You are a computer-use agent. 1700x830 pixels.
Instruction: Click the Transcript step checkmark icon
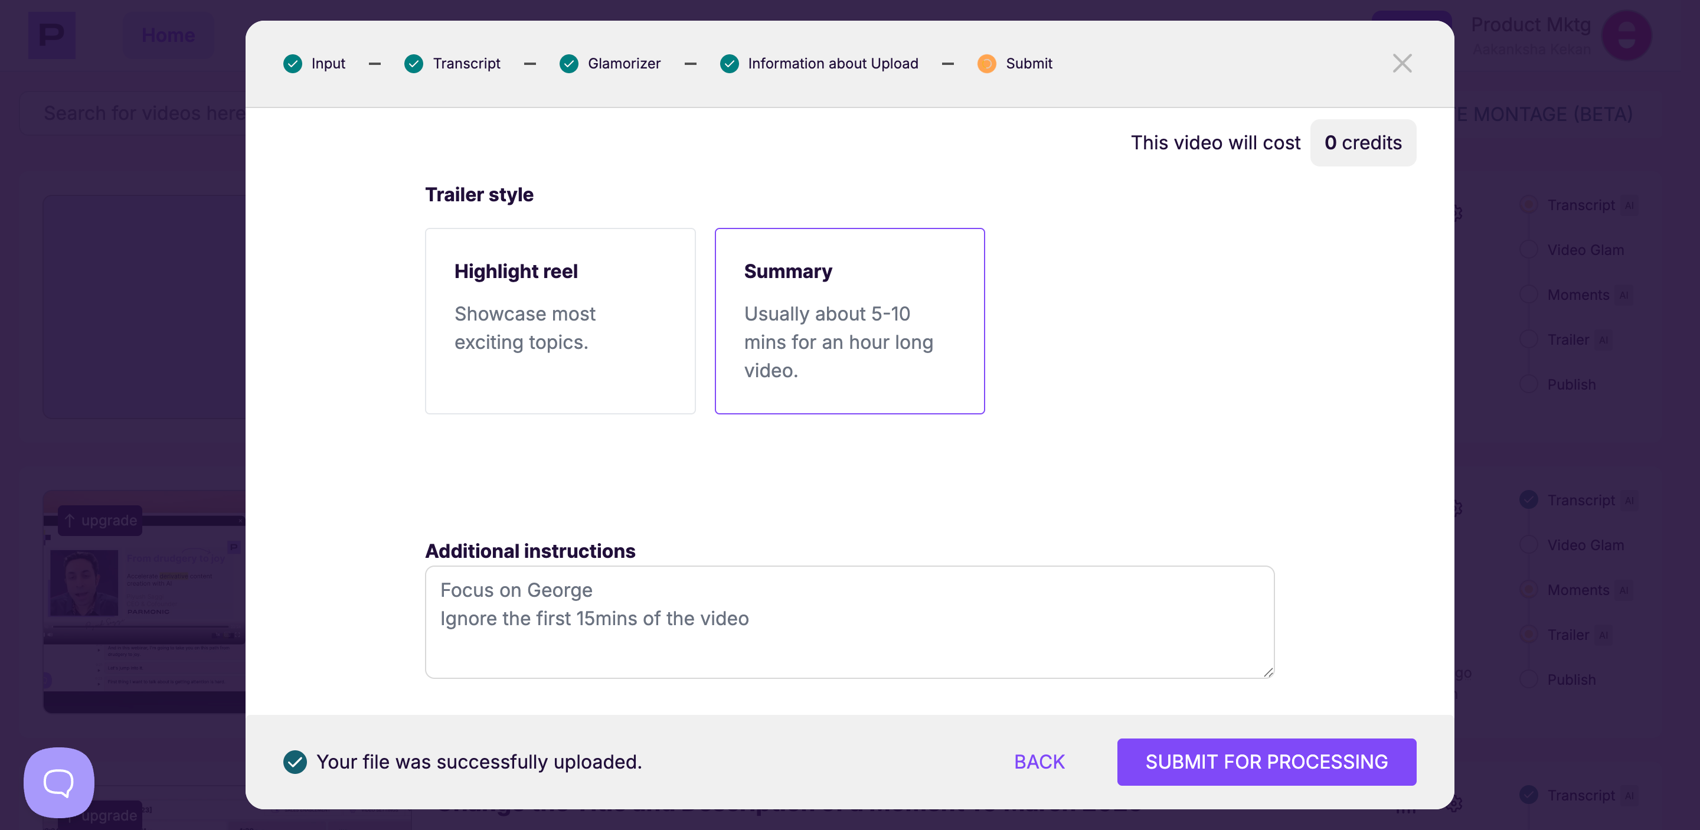point(414,63)
